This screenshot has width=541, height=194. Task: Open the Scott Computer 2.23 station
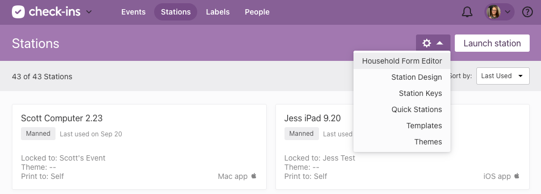click(x=62, y=118)
